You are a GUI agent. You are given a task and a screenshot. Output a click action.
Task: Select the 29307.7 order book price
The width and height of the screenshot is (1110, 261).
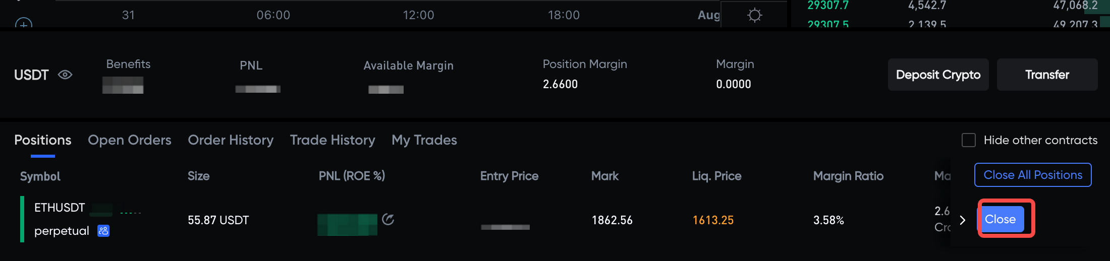tap(828, 6)
